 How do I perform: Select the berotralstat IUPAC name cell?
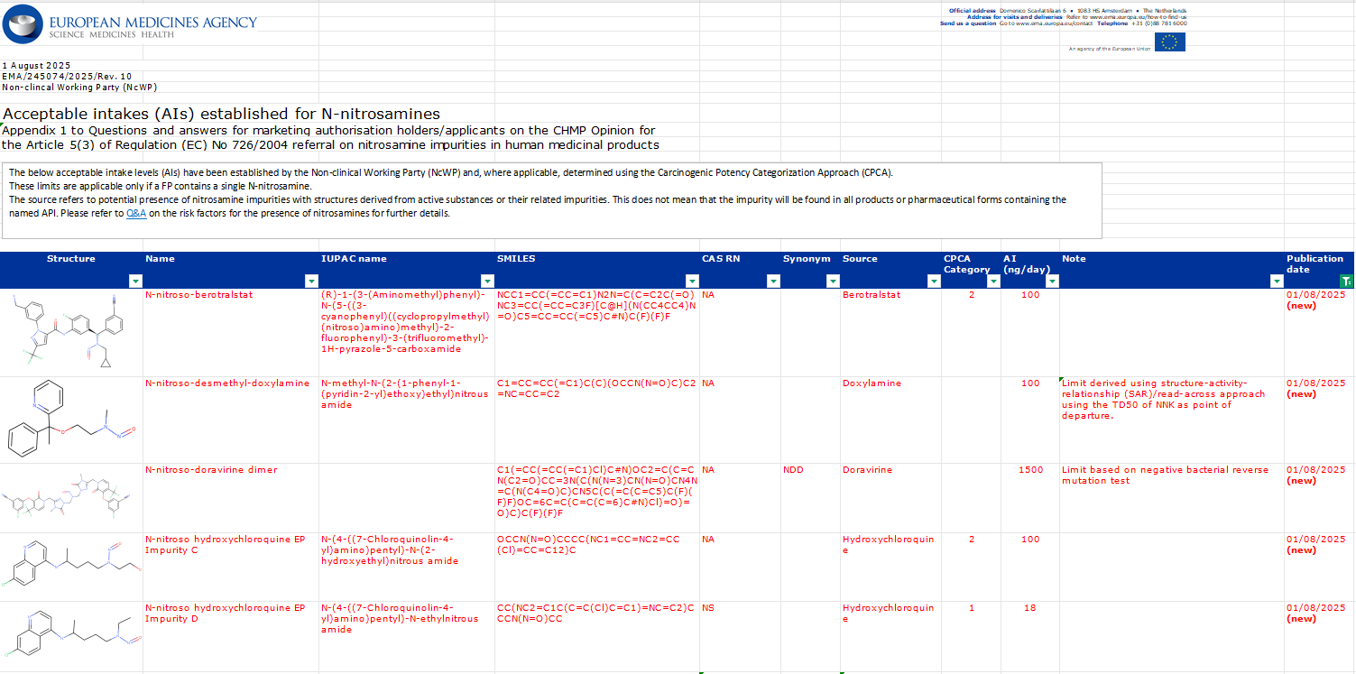[x=407, y=333]
